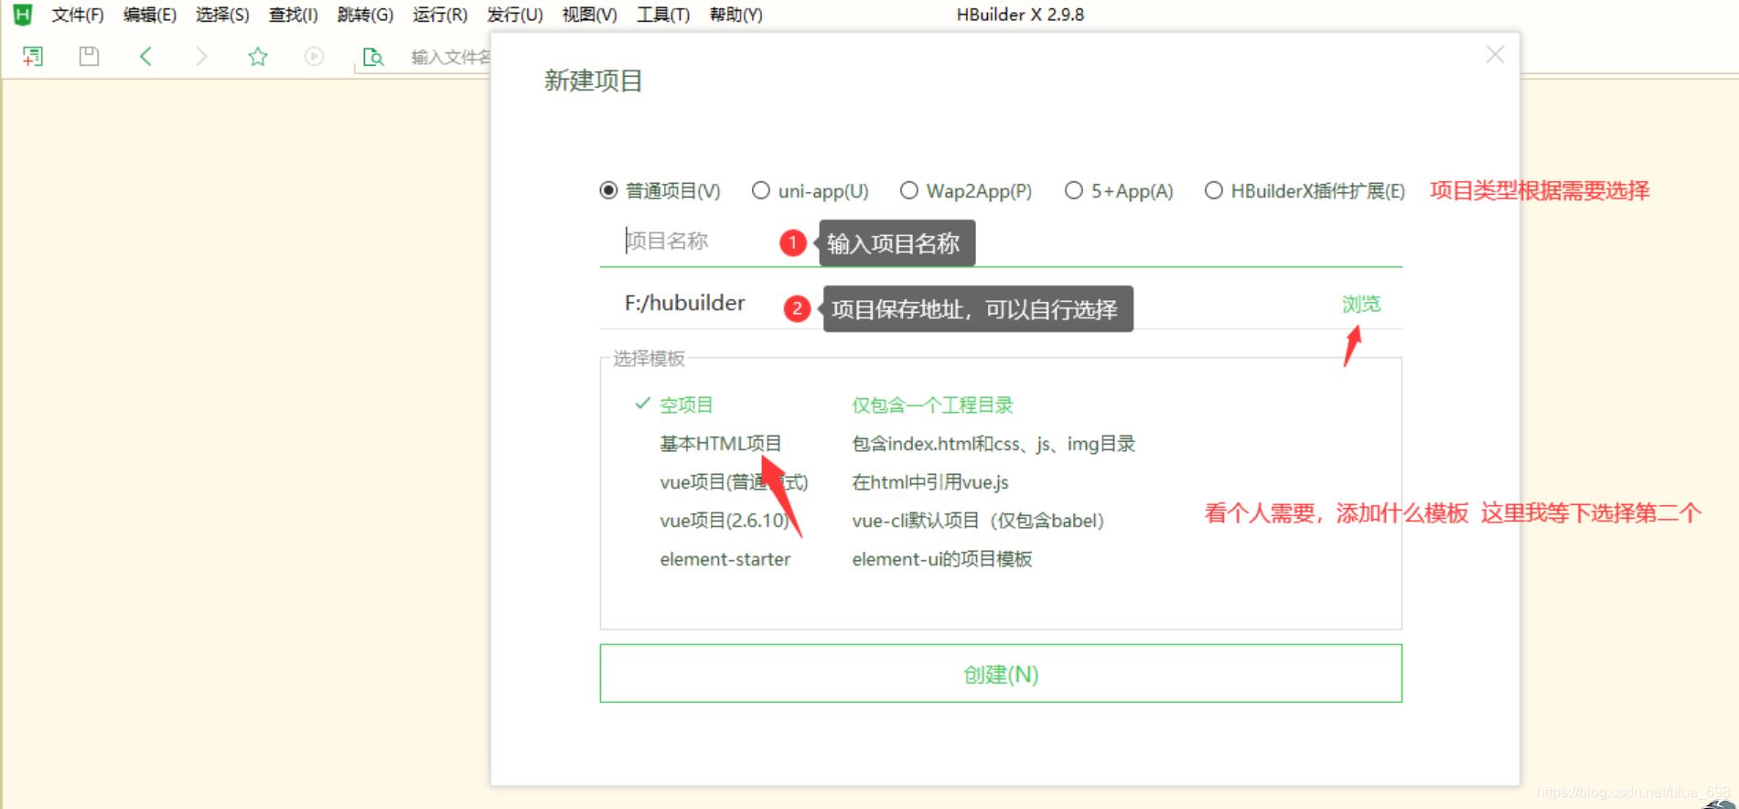This screenshot has height=809, width=1739.
Task: Click the green HBuilder logo icon
Action: tap(22, 15)
